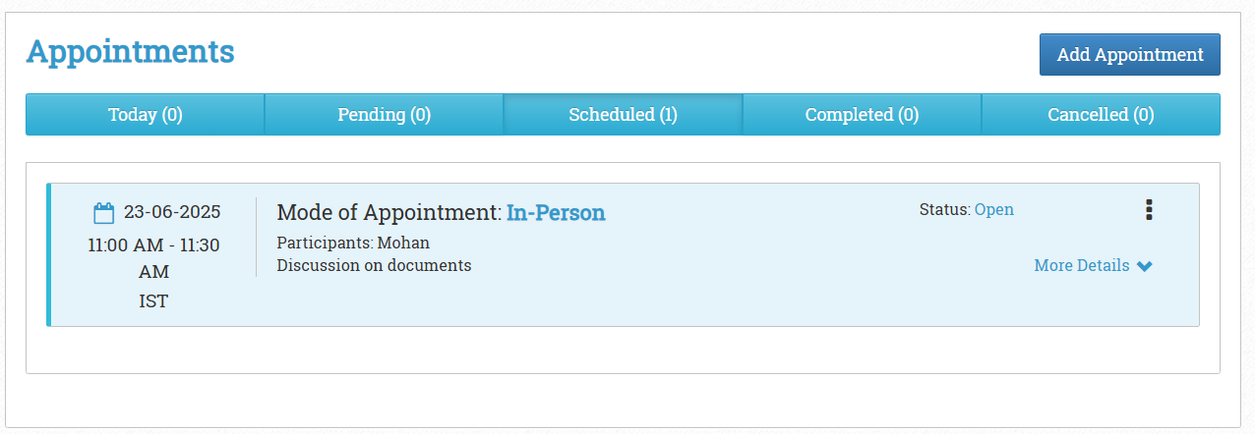View the Completed (0) tab

863,115
